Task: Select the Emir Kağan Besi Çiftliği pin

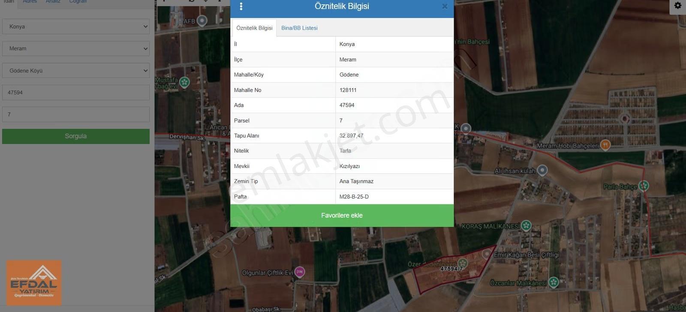Action: coord(487,254)
